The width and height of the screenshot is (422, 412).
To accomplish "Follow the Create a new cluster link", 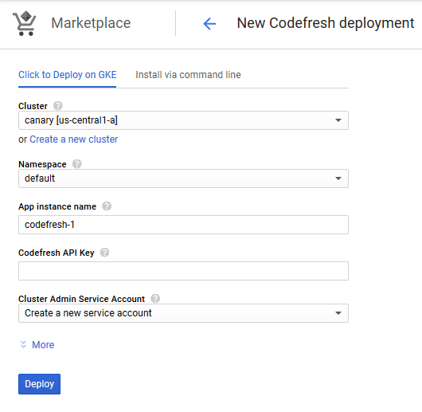I will coord(73,139).
